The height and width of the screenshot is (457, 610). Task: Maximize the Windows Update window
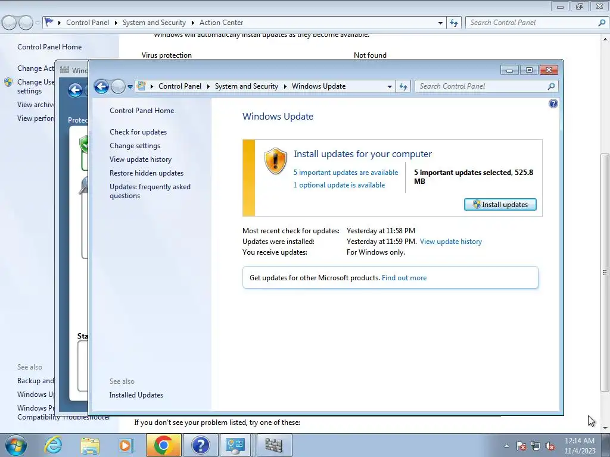click(x=529, y=70)
